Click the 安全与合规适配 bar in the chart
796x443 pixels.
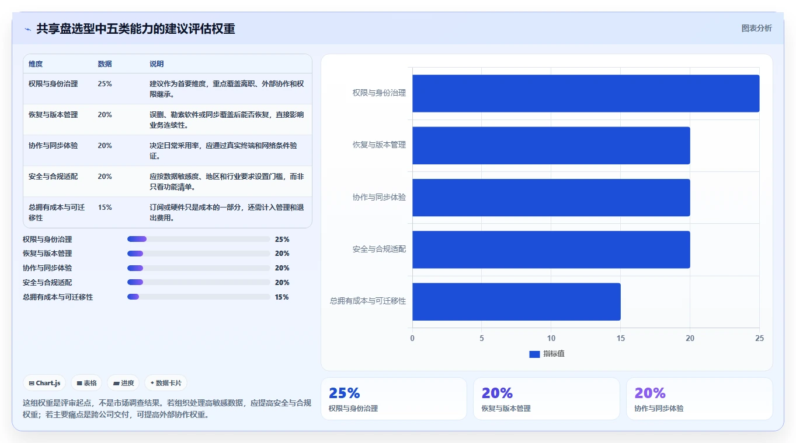pyautogui.click(x=551, y=249)
